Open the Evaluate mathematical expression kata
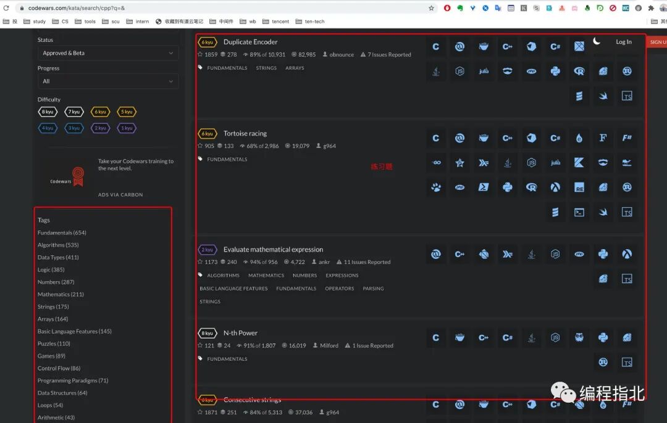The image size is (667, 423). (x=273, y=250)
